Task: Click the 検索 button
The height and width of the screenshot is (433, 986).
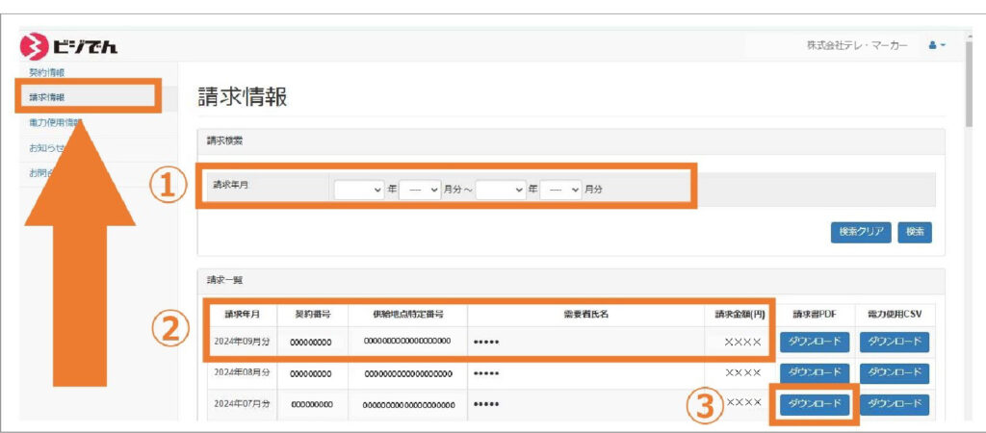Action: (914, 231)
